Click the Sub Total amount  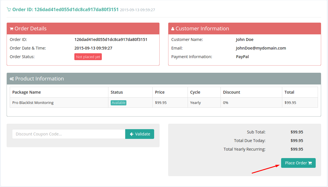click(297, 132)
